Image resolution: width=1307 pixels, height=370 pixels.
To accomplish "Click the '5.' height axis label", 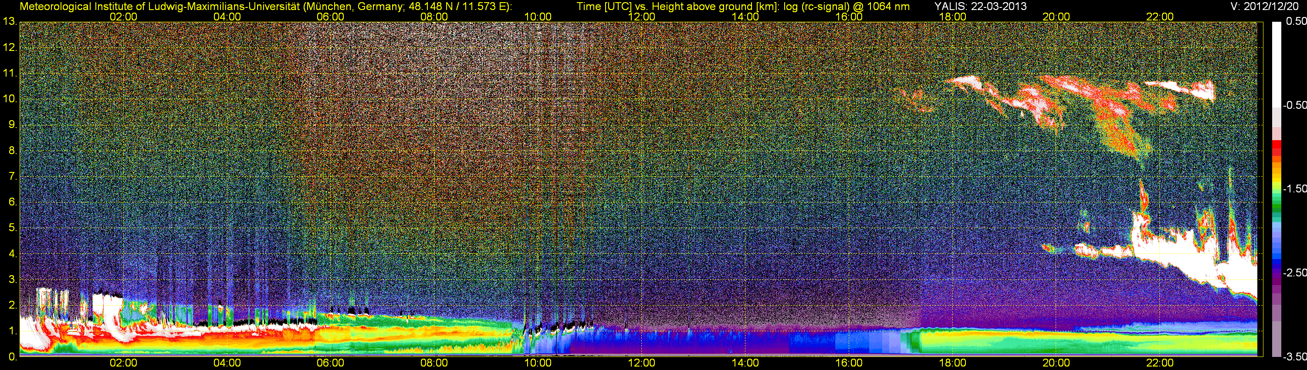I will (13, 228).
